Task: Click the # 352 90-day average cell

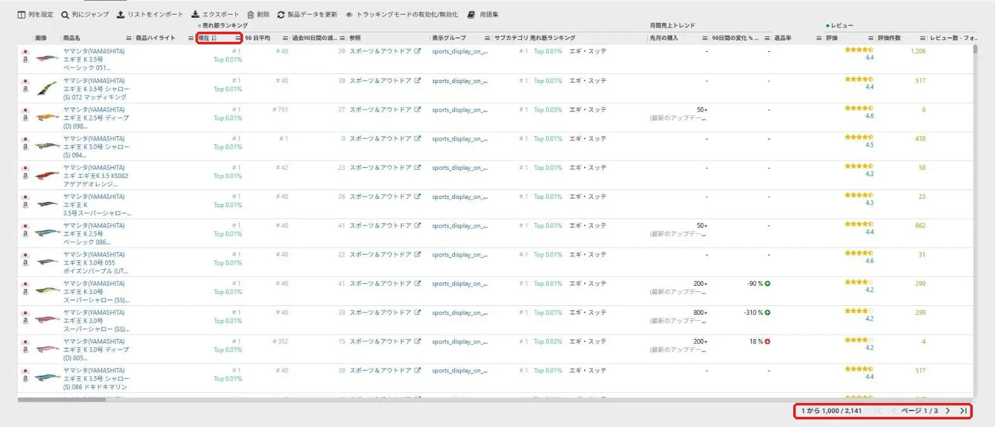Action: tap(280, 342)
